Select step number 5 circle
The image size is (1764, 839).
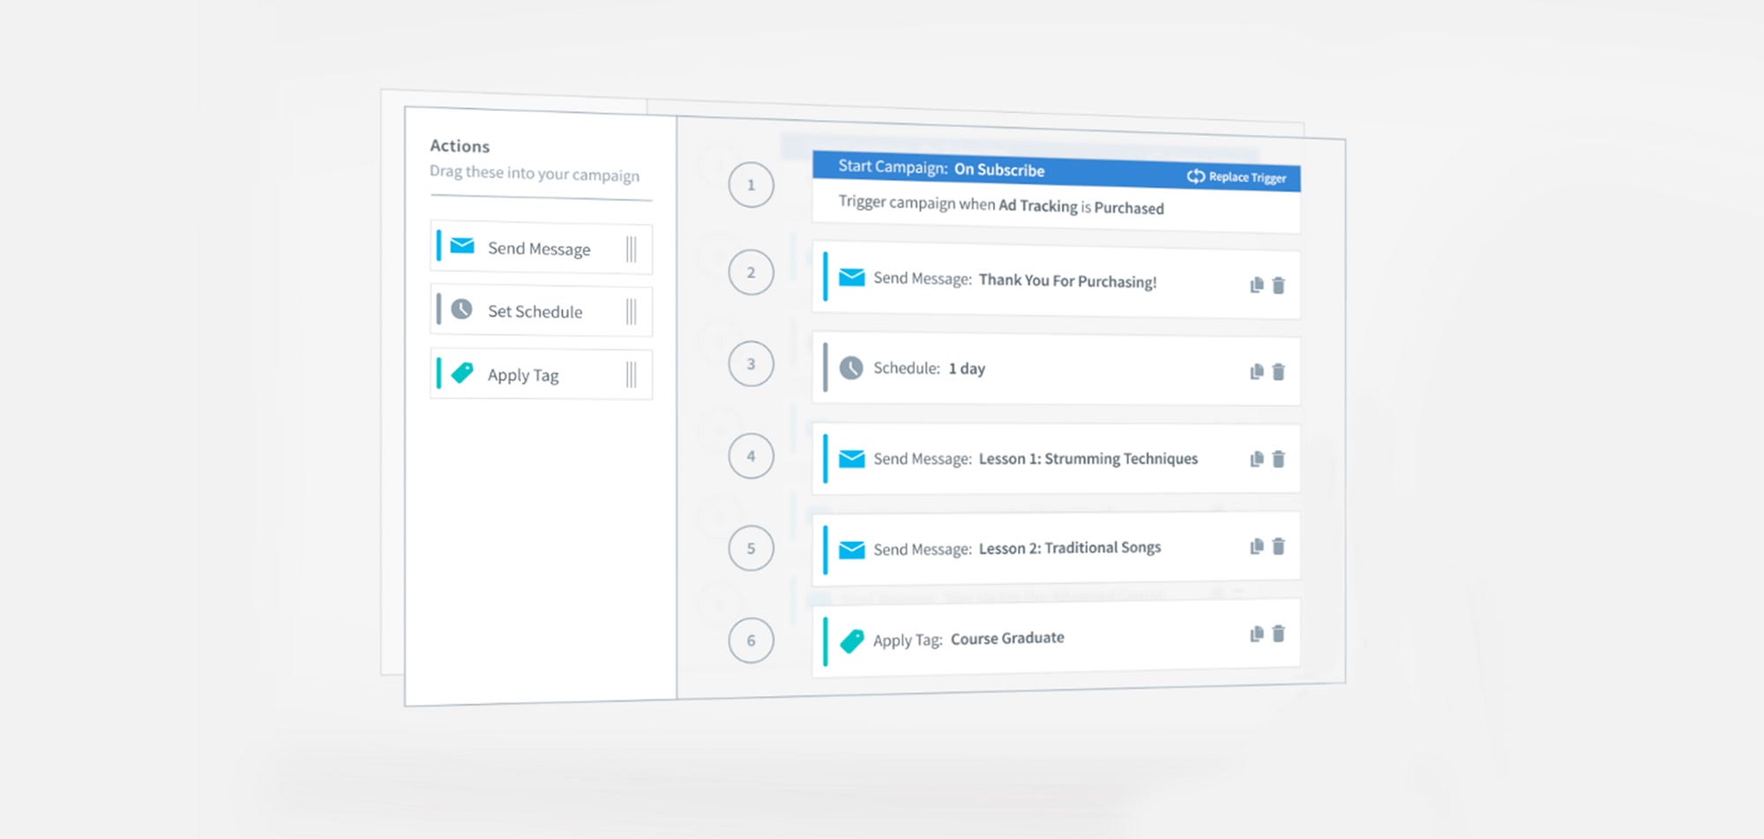[x=751, y=548]
